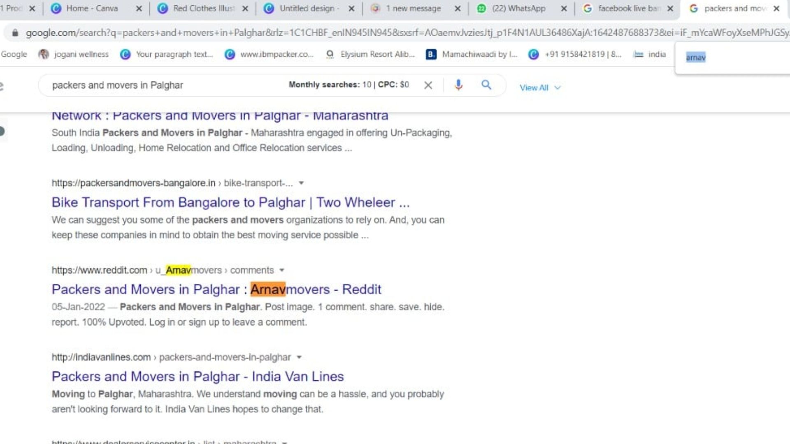Image resolution: width=790 pixels, height=444 pixels.
Task: Expand arrow next to indiavanlines.com URL
Action: pyautogui.click(x=299, y=358)
